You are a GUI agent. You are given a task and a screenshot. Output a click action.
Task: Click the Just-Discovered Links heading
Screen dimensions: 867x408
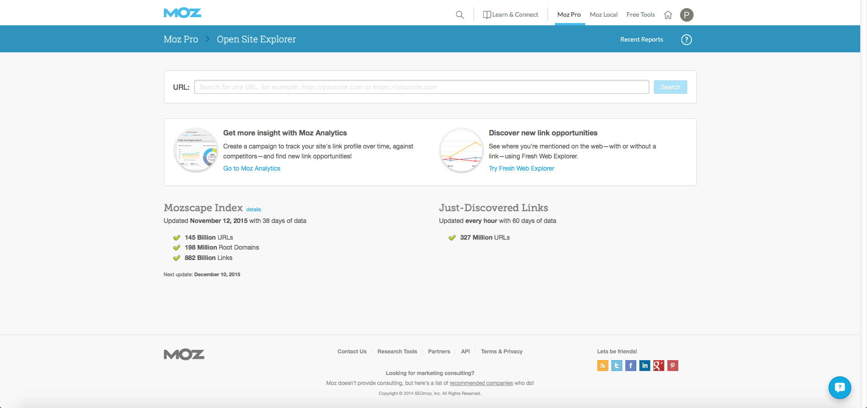tap(493, 208)
